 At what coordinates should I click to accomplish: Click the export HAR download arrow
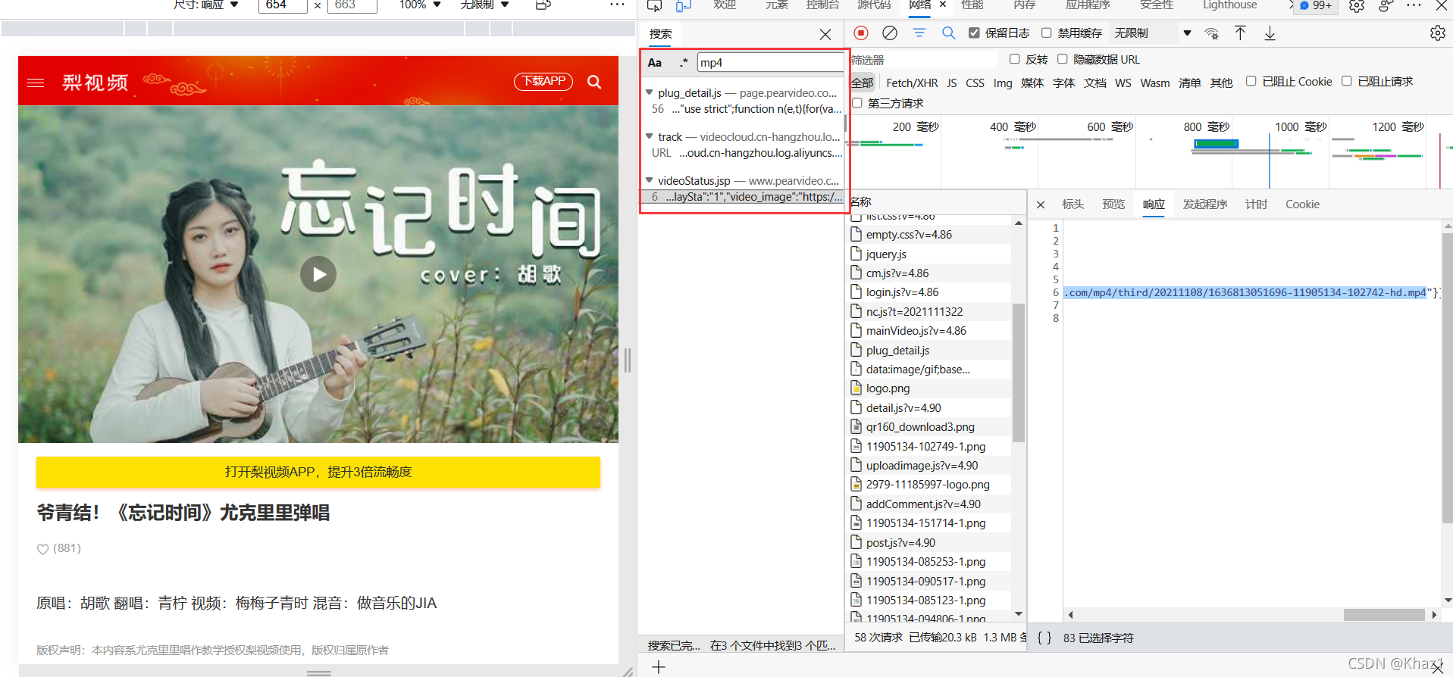click(x=1270, y=33)
